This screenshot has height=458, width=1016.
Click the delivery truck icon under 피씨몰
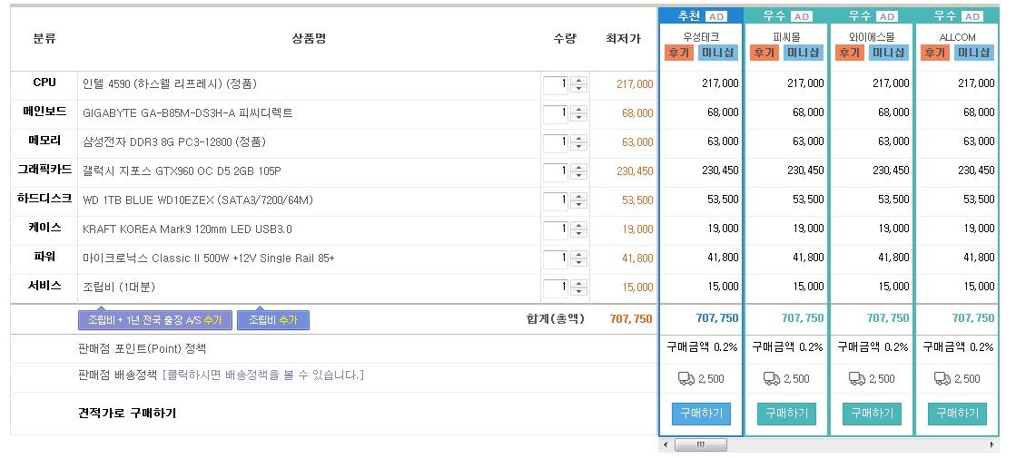coord(771,379)
